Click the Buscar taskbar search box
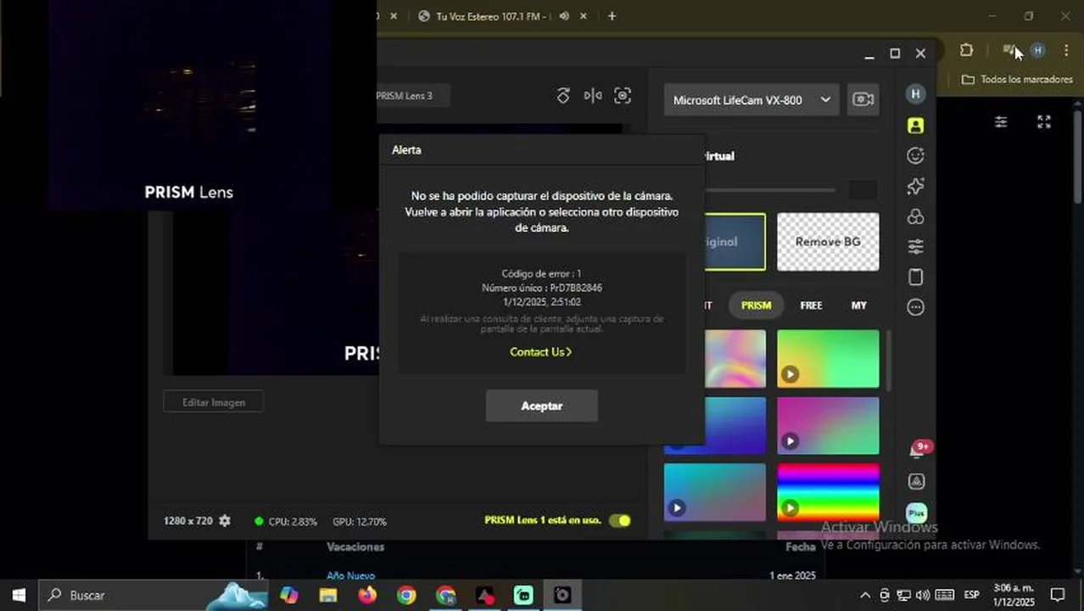Screen dimensions: 1084x611 (153, 595)
